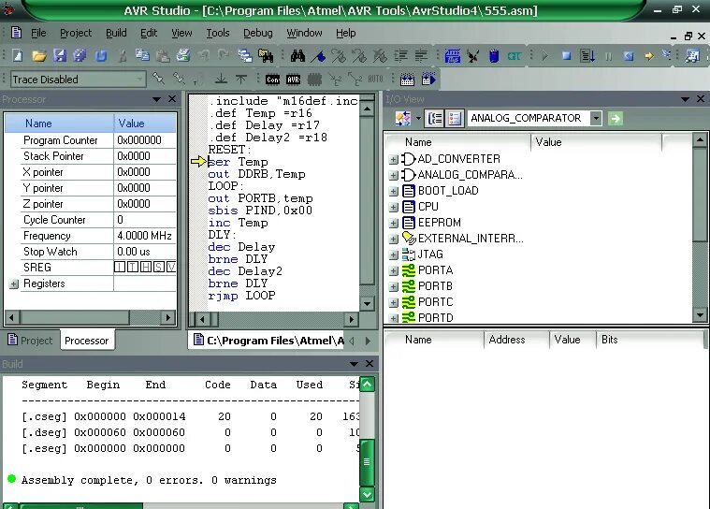Image resolution: width=710 pixels, height=509 pixels.
Task: Click the Stop Debugging square icon
Action: [566, 56]
